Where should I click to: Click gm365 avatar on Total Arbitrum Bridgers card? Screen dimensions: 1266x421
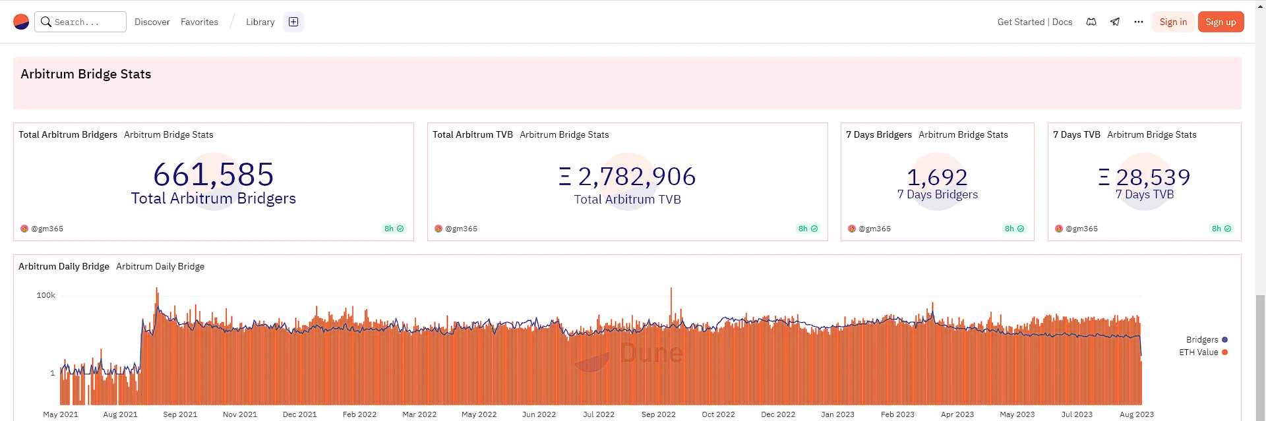pos(24,229)
